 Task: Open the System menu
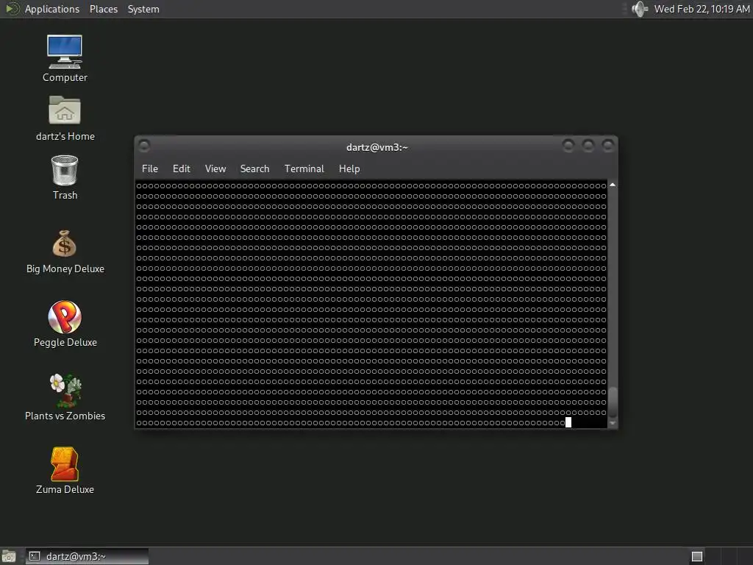pyautogui.click(x=143, y=9)
